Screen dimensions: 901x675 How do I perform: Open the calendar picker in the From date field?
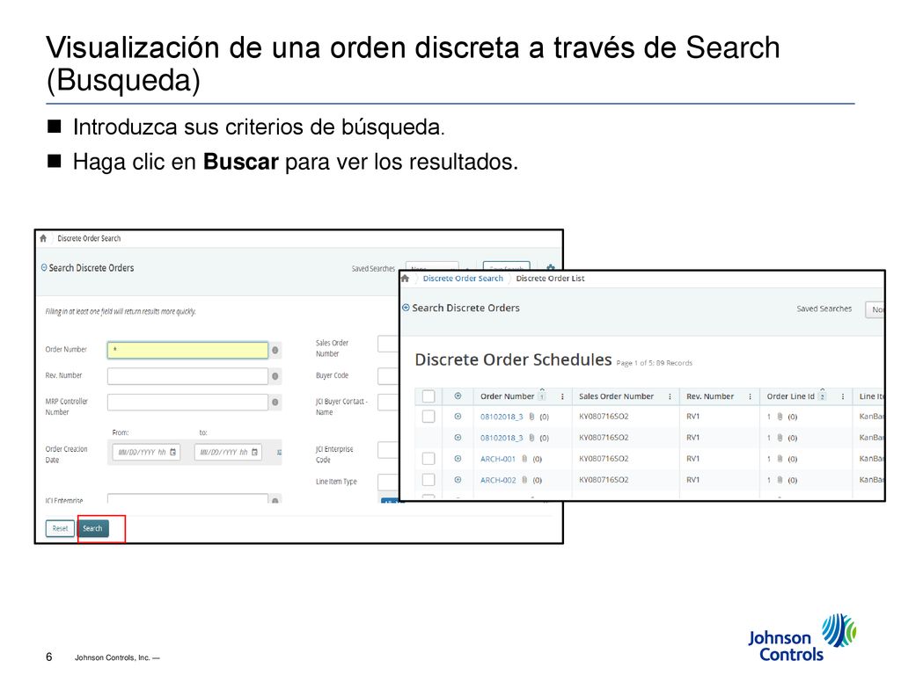[x=173, y=453]
